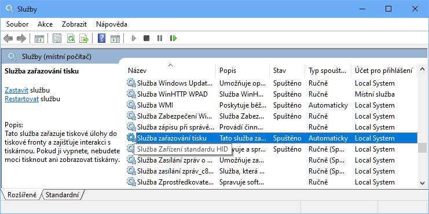Screen dimensions: 429x214
Task: Click gear icon of Služba zápisu při správě row
Action: (x=131, y=127)
